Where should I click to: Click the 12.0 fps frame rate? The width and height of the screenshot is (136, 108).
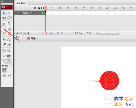78,34
